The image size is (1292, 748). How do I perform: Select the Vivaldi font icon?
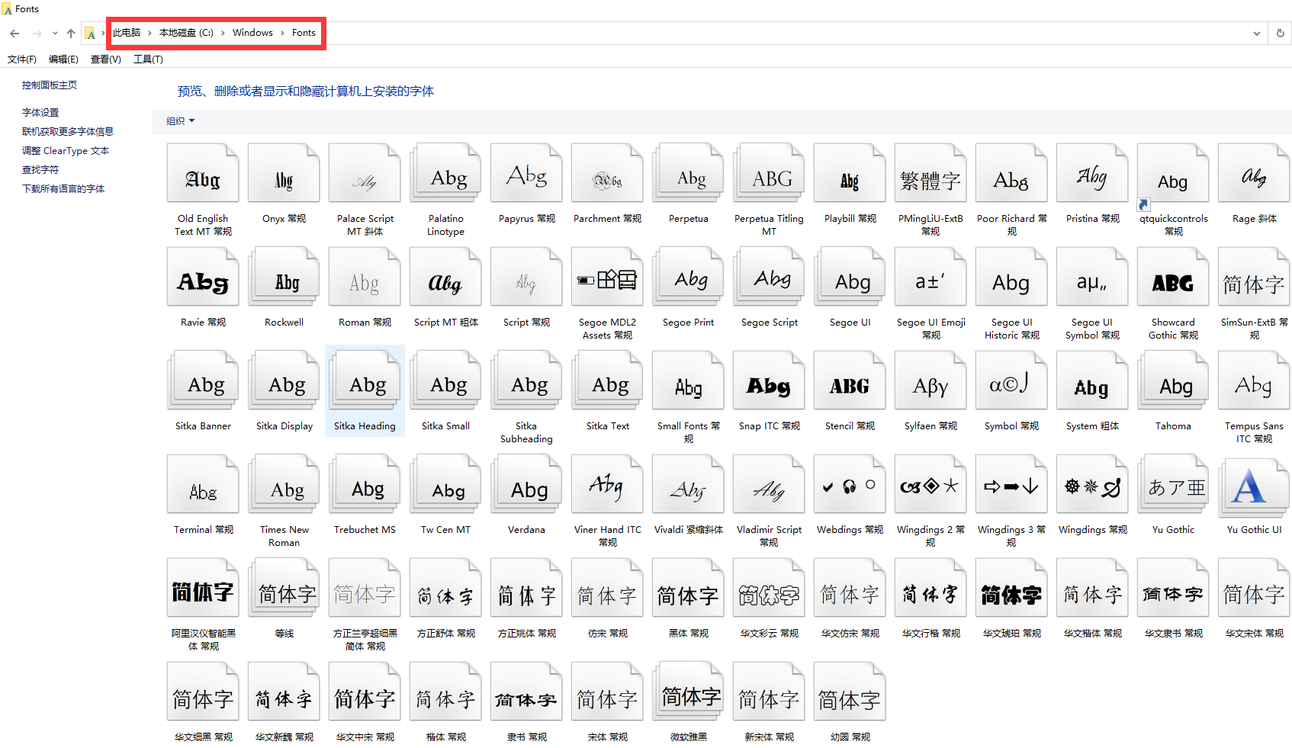(688, 484)
